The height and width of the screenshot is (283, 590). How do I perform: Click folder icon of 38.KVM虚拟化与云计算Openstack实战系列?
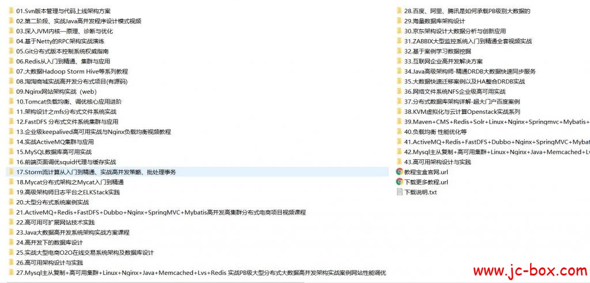[x=399, y=112]
